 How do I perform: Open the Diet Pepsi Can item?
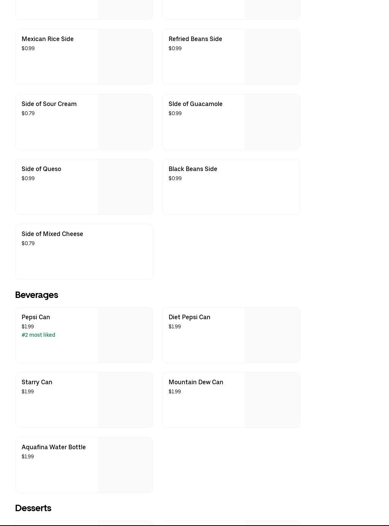[x=189, y=317]
